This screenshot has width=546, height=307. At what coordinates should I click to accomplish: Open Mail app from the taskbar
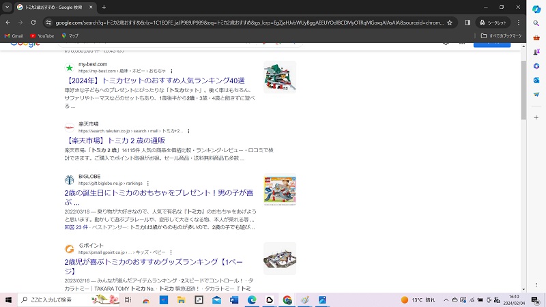(216, 299)
